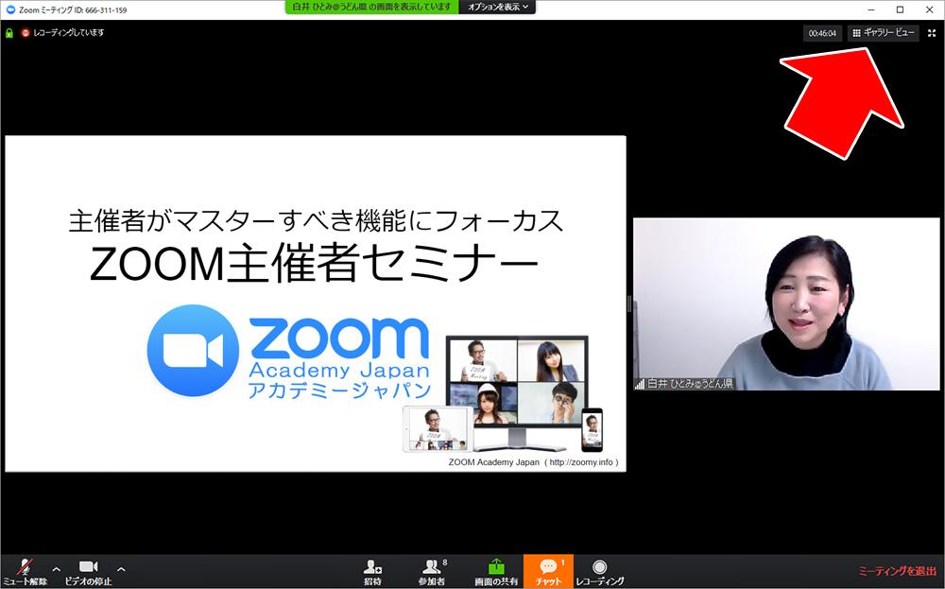Click ミーティングを退出 to leave meeting

(x=897, y=571)
